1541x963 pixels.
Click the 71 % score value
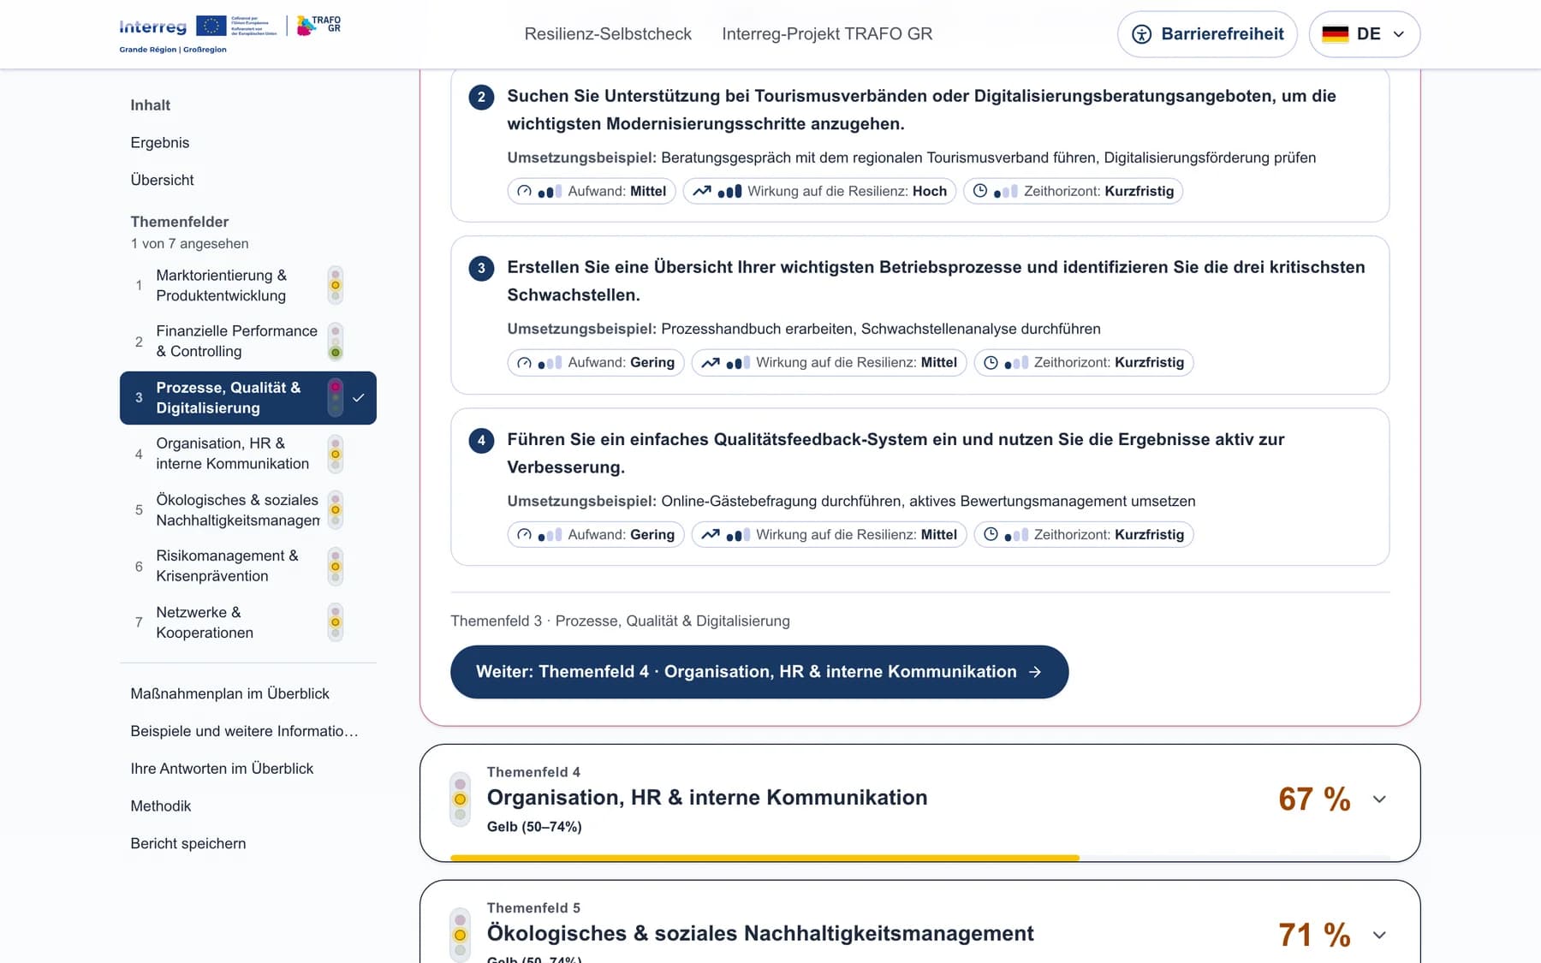[x=1314, y=935]
